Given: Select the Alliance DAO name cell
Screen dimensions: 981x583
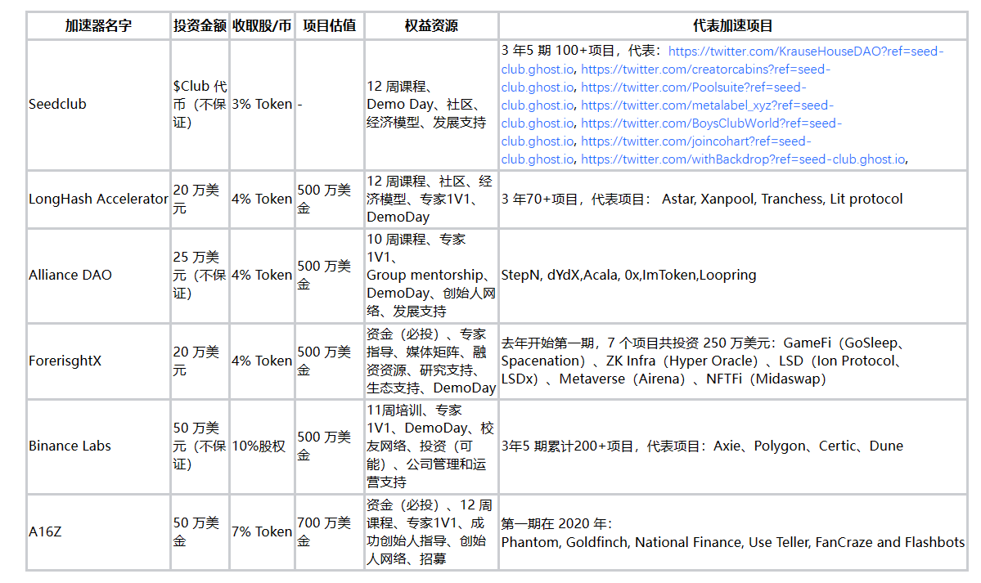Looking at the screenshot, I should pos(98,276).
